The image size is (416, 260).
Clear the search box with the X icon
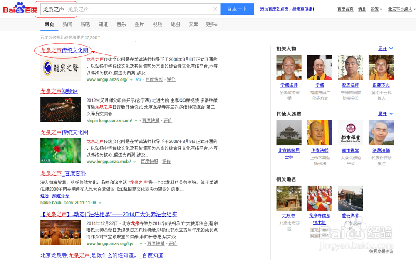point(215,9)
